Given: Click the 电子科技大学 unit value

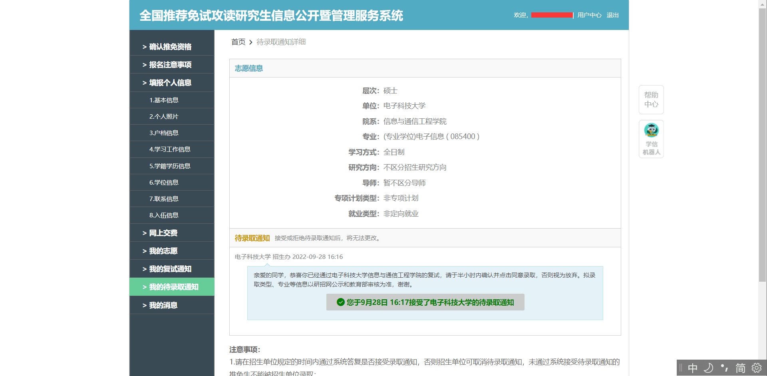Looking at the screenshot, I should [x=404, y=106].
